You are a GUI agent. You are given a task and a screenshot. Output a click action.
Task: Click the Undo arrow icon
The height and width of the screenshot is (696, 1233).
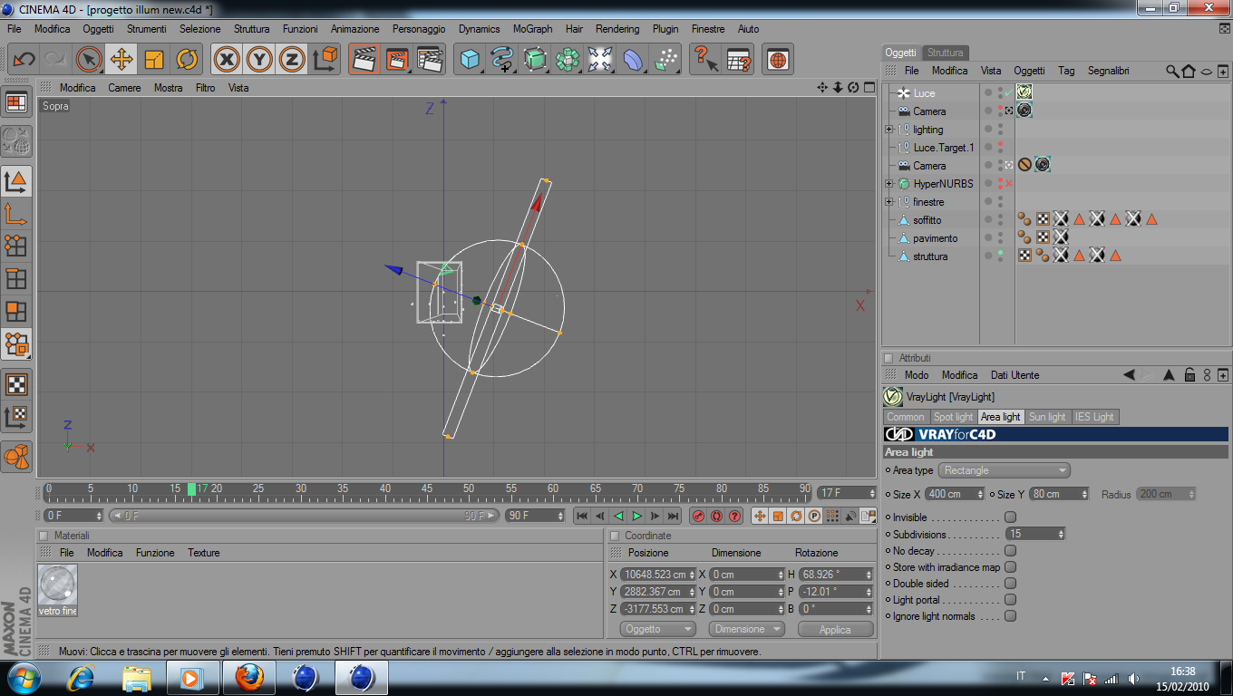(x=24, y=60)
